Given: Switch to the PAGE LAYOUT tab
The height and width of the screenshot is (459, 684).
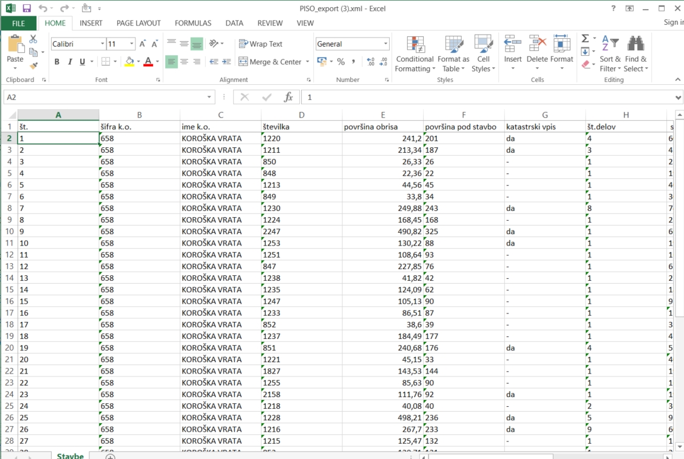Looking at the screenshot, I should (x=138, y=23).
